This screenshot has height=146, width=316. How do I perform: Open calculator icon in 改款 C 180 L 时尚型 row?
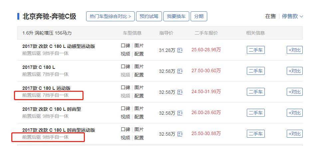(x=180, y=113)
